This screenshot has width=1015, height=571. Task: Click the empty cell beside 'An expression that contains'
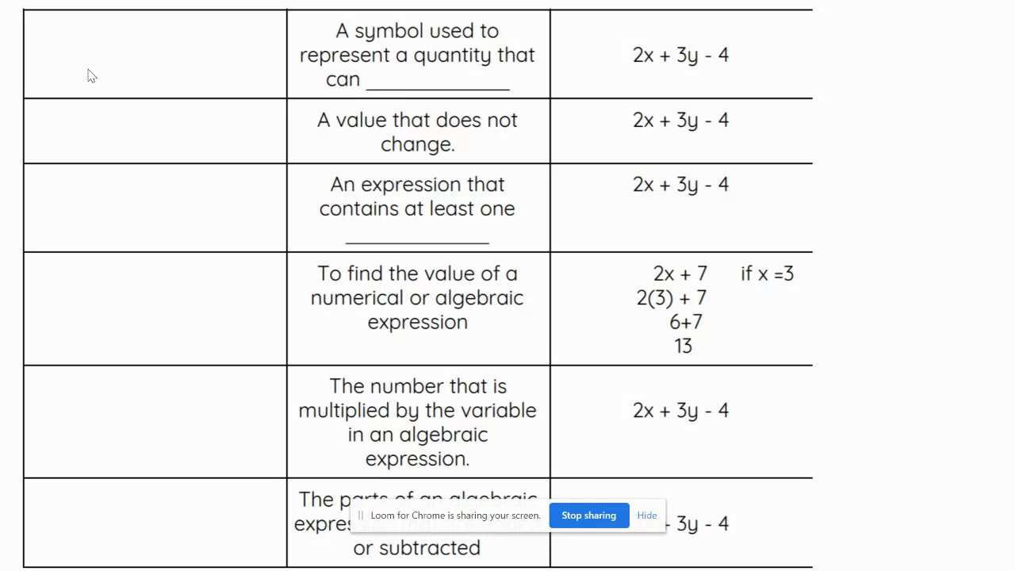(x=155, y=208)
